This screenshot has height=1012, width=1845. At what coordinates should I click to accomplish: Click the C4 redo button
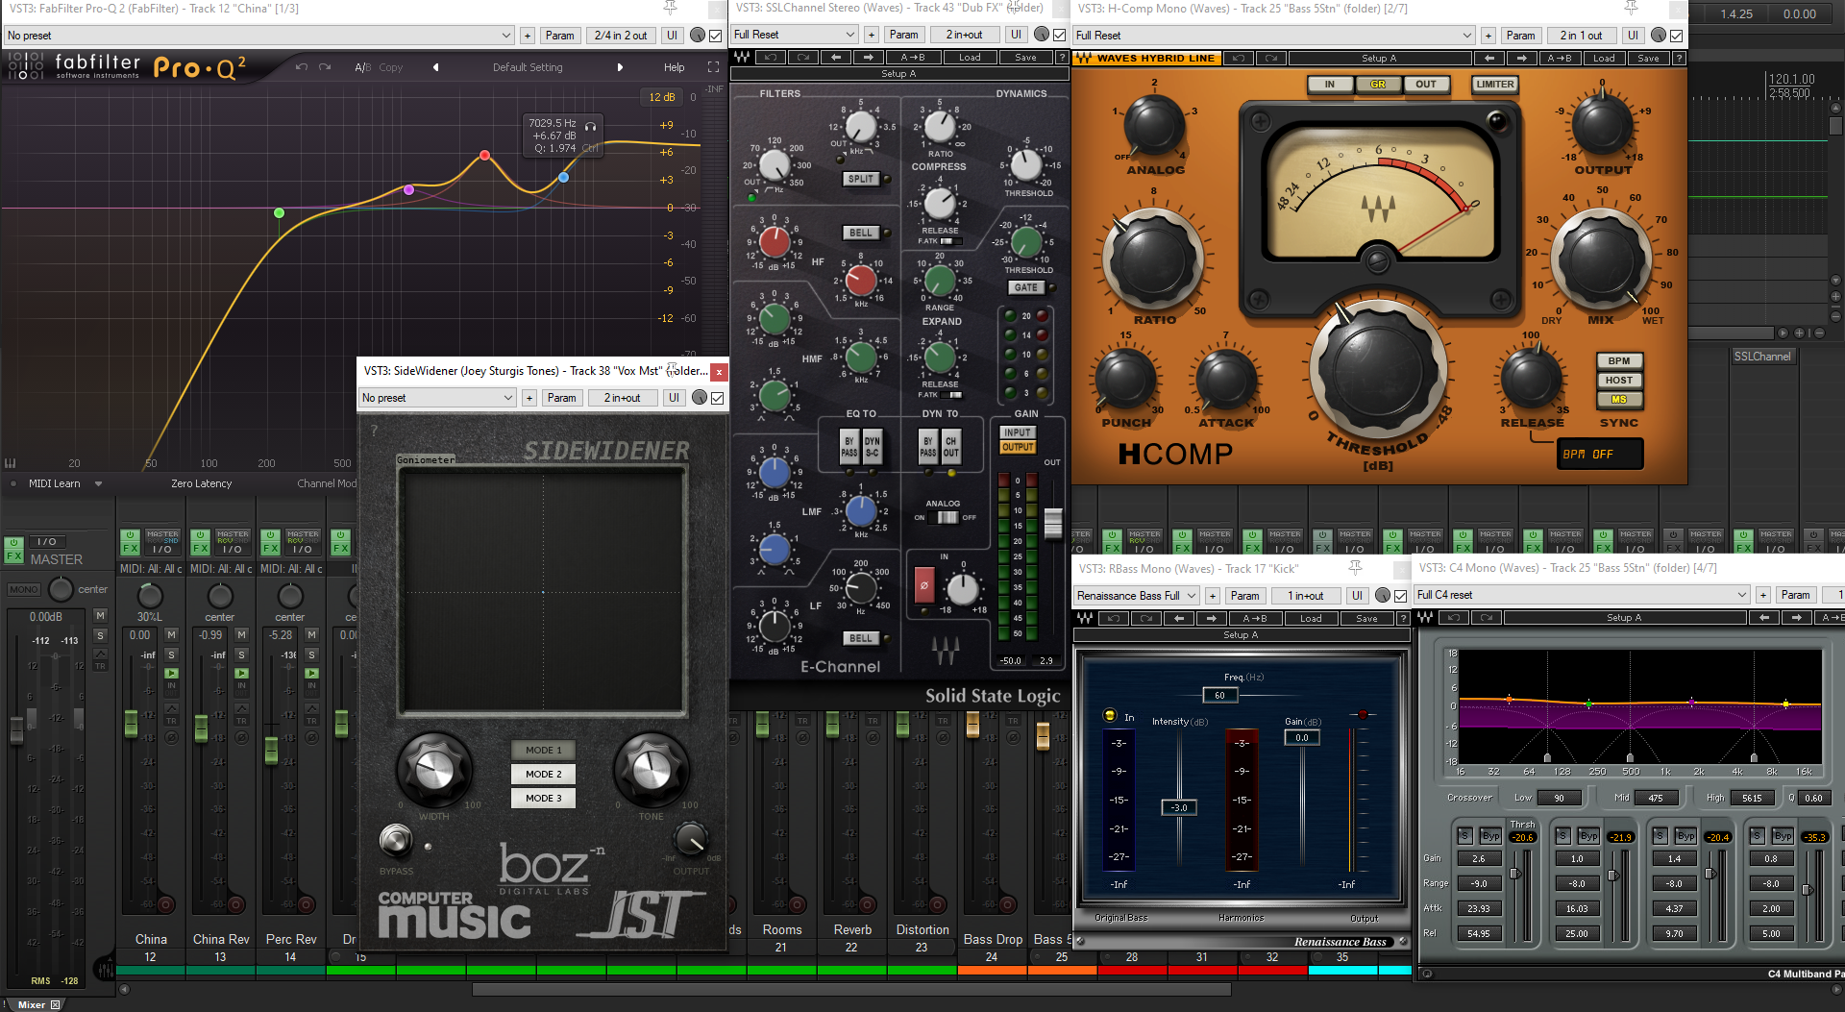(1487, 617)
